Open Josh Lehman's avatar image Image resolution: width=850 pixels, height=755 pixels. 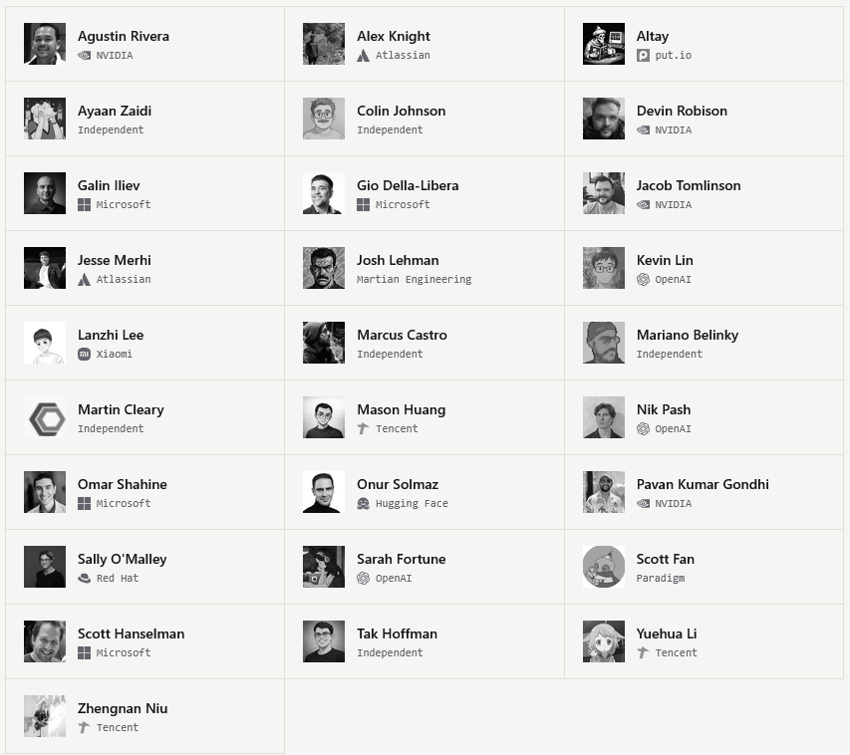click(324, 268)
